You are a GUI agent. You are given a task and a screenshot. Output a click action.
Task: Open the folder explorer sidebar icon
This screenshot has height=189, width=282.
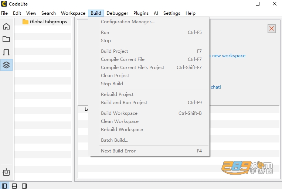point(6,39)
